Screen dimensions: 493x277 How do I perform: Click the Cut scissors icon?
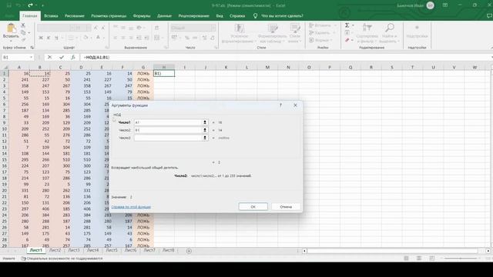click(x=23, y=25)
